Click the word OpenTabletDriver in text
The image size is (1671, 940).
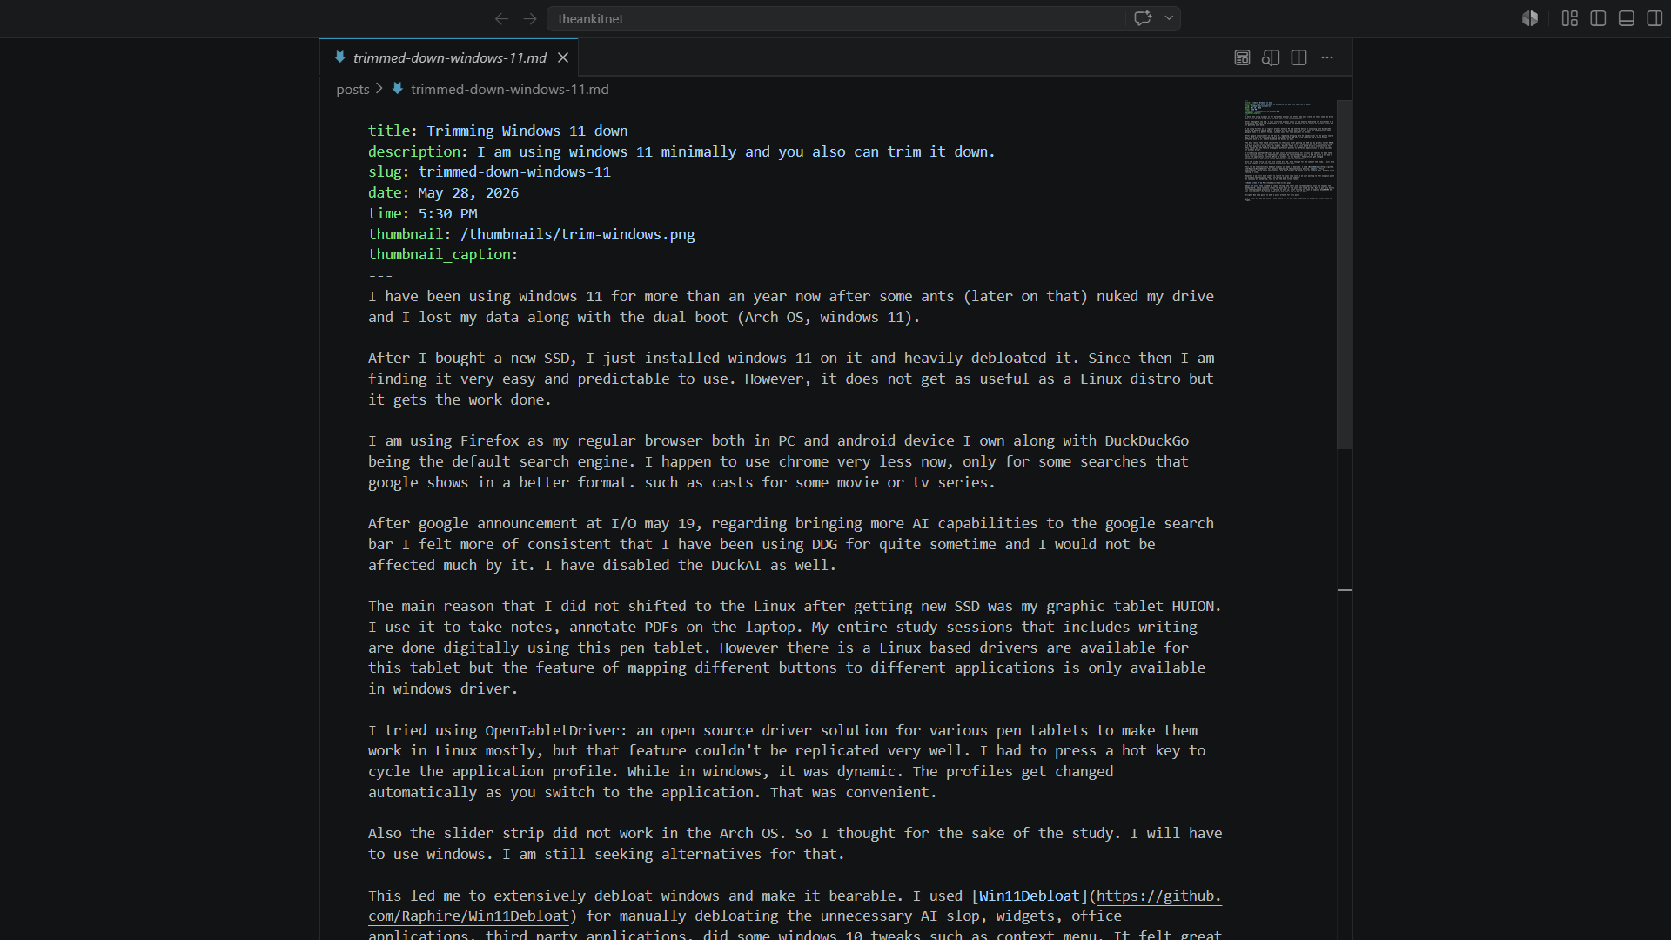[552, 730]
